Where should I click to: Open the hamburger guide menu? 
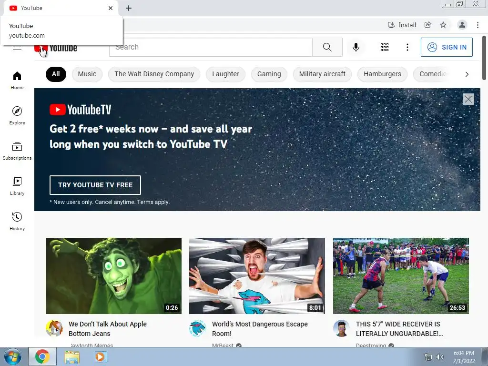[17, 48]
